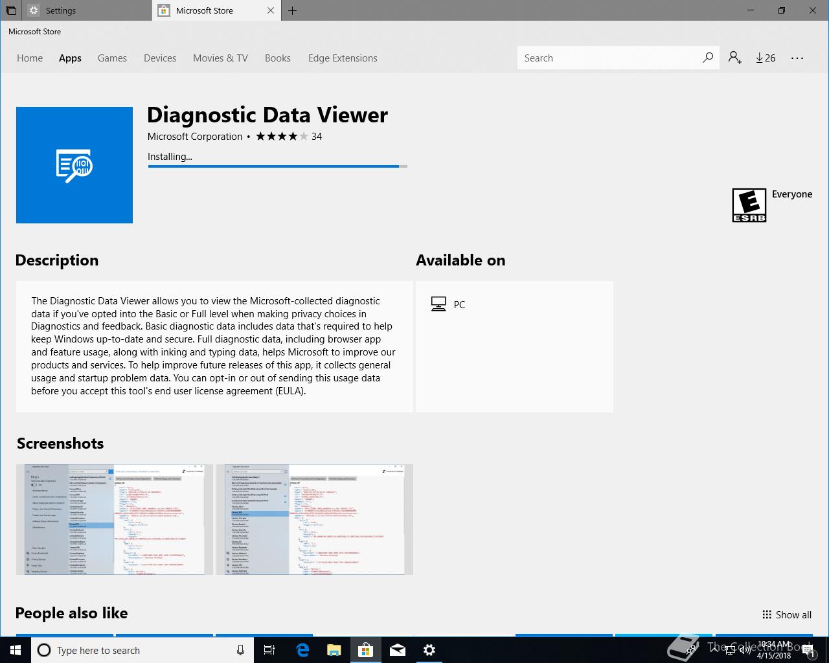Launch Microsoft Edge from the taskbar
The width and height of the screenshot is (829, 663).
click(302, 650)
